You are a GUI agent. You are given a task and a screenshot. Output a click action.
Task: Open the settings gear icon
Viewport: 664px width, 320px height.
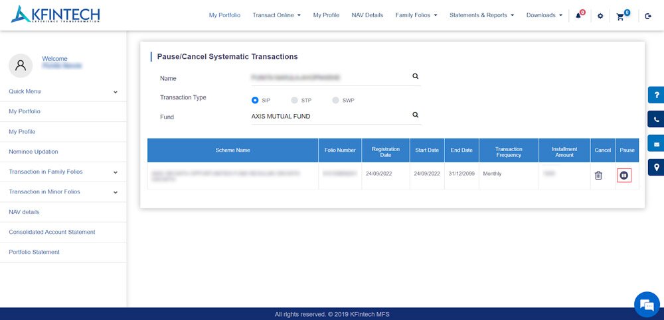600,15
